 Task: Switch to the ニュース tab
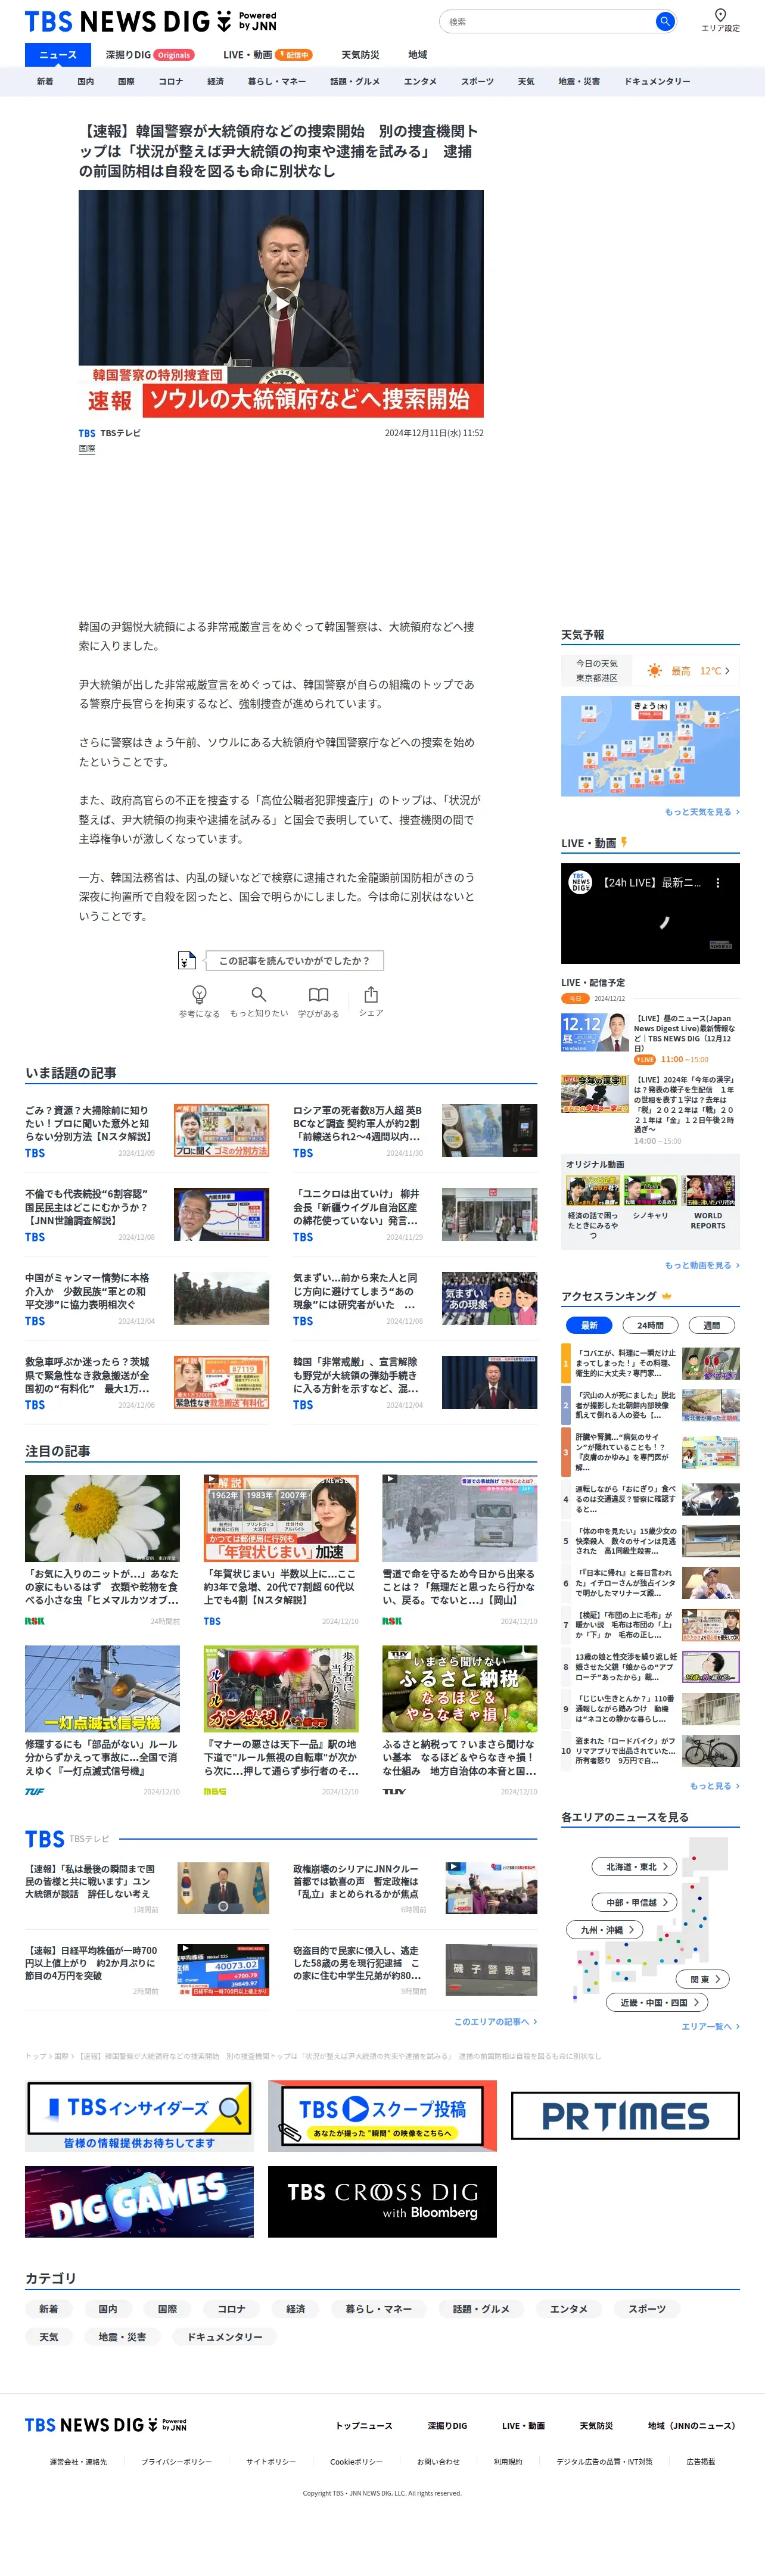tap(58, 55)
